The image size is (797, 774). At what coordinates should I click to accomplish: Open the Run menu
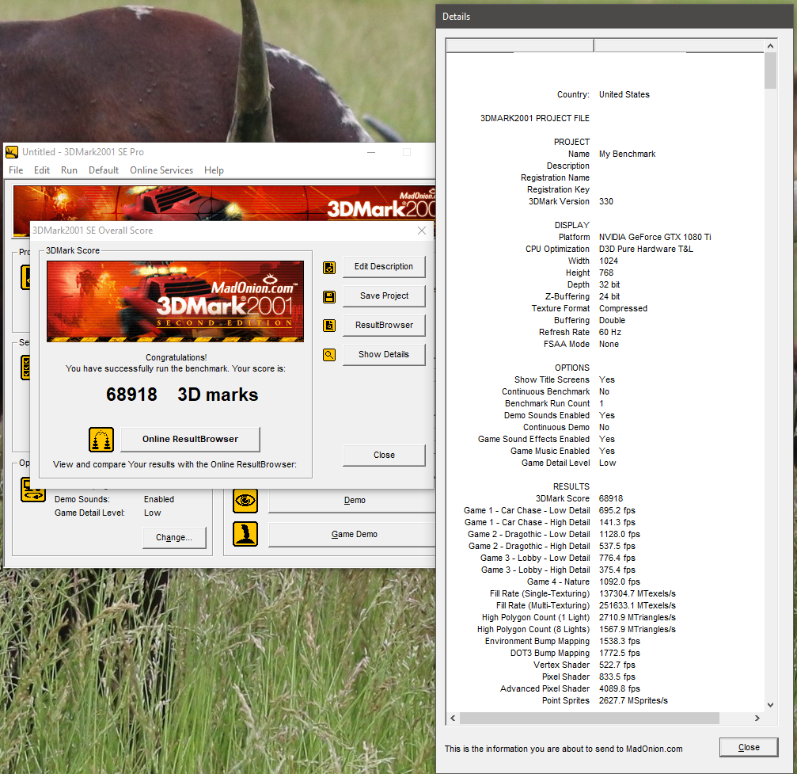pyautogui.click(x=69, y=170)
